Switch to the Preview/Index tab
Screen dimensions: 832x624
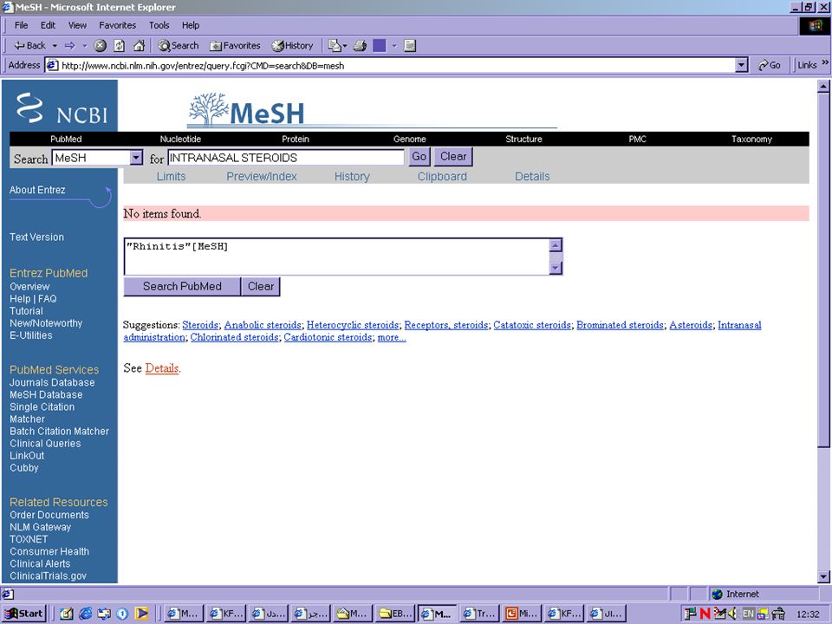pyautogui.click(x=262, y=176)
